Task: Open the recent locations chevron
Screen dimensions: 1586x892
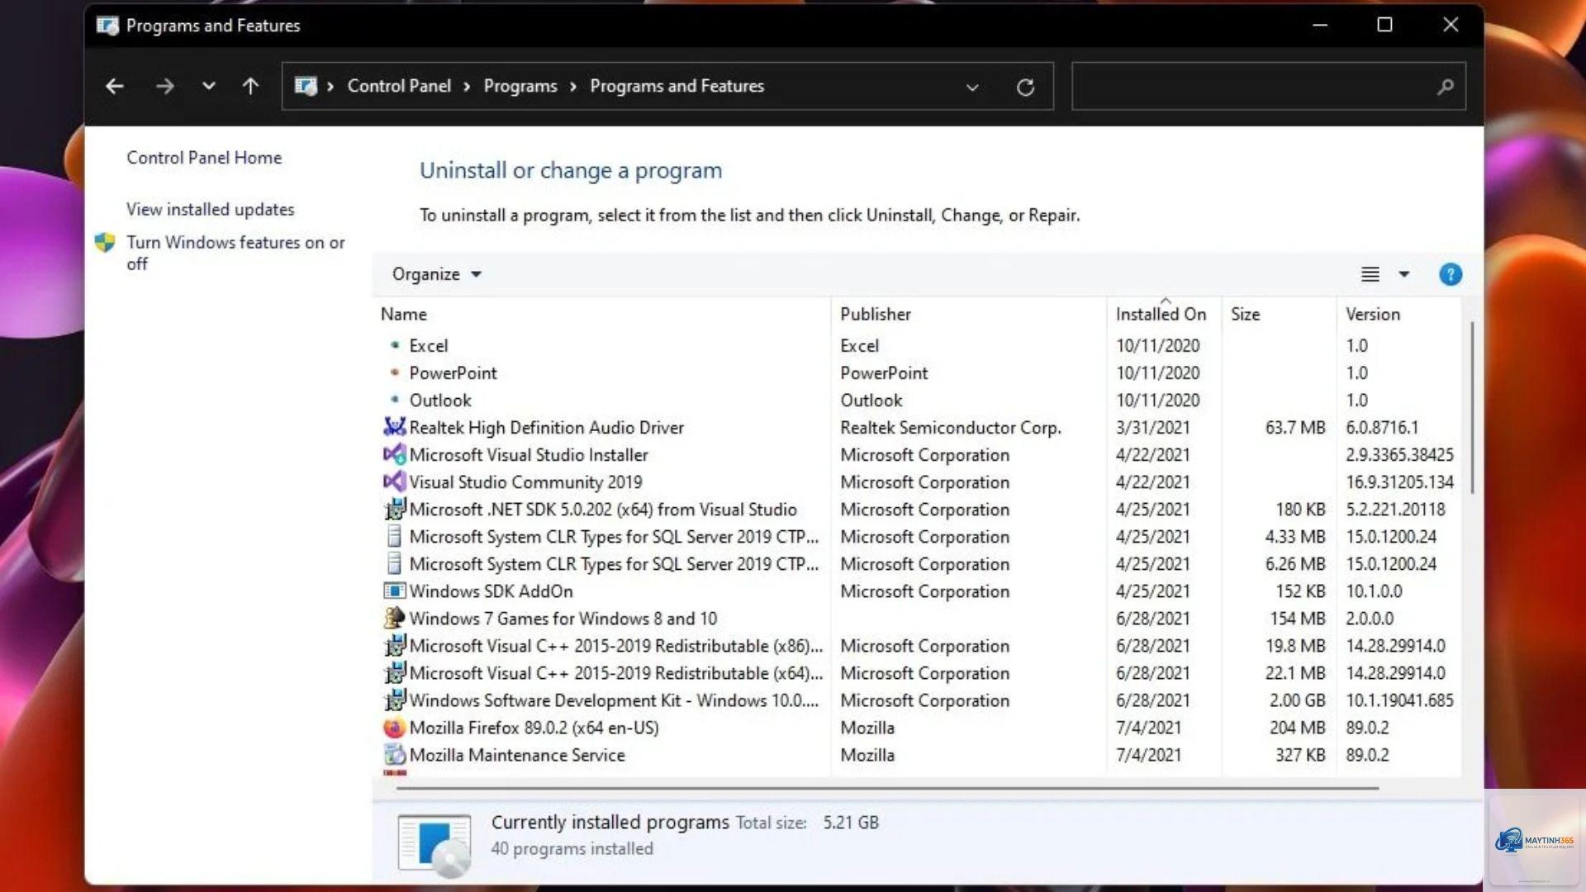Action: (208, 86)
